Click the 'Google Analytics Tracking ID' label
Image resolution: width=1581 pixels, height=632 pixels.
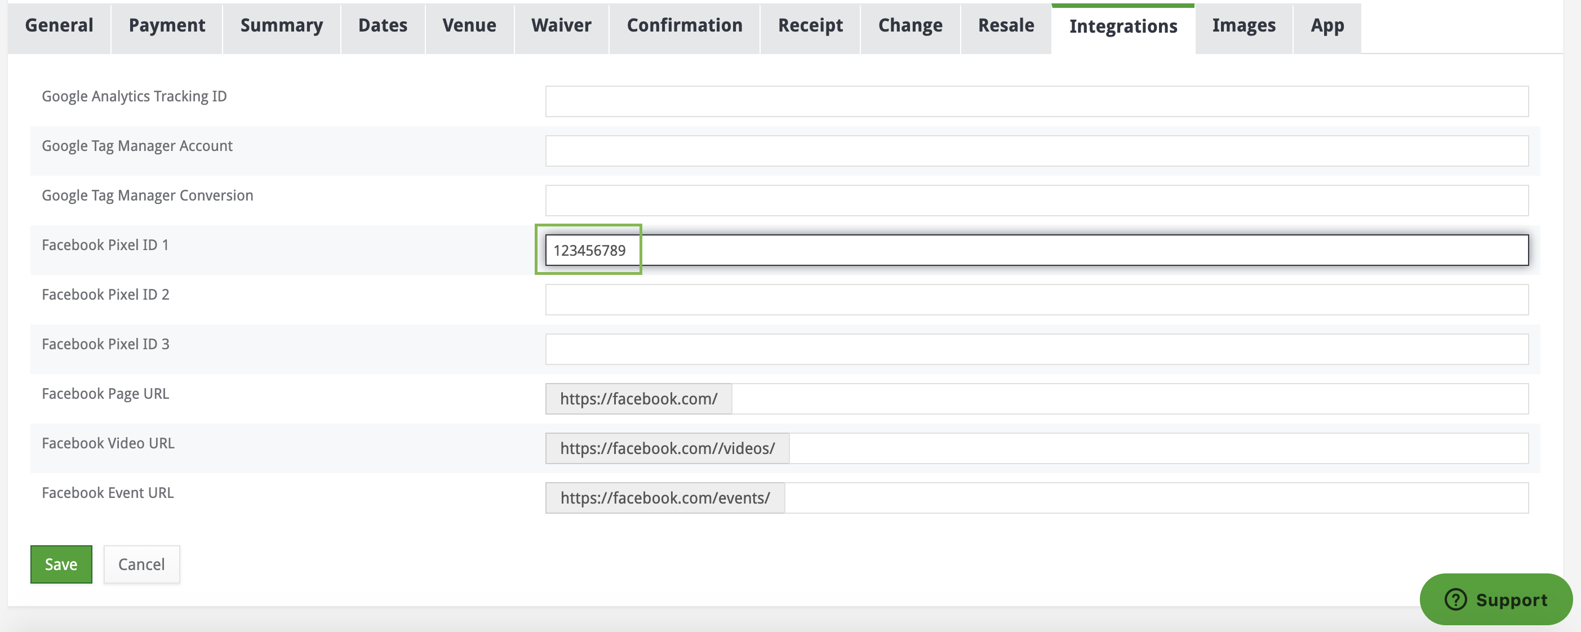click(135, 96)
